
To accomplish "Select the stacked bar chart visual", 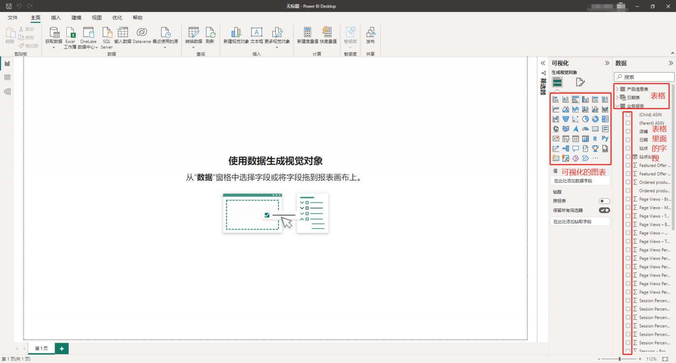I will (x=556, y=100).
